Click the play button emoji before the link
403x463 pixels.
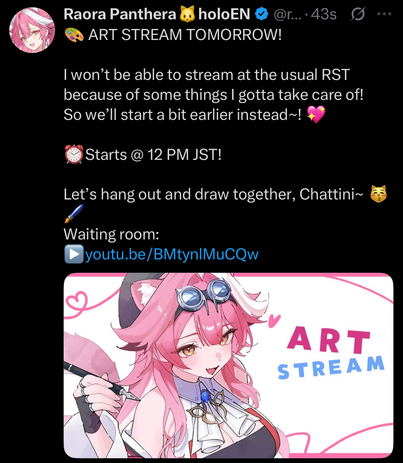pos(74,254)
